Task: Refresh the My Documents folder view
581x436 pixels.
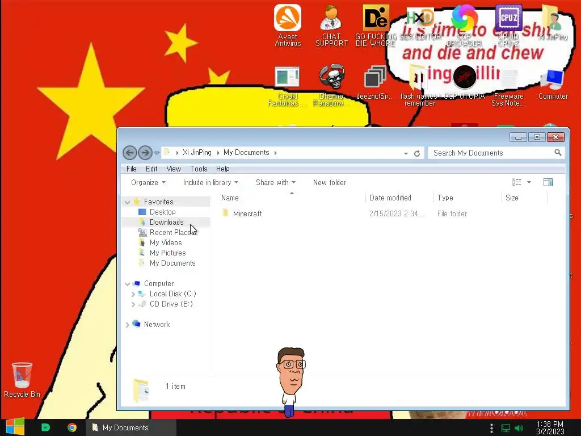Action: tap(417, 153)
